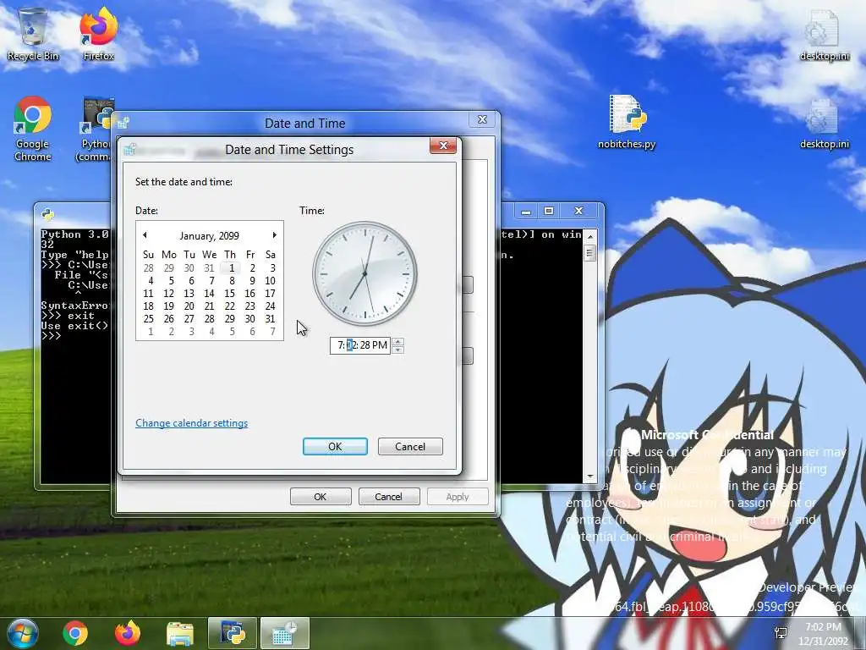Image resolution: width=866 pixels, height=650 pixels.
Task: Select January 2 in the calendar
Action: (x=252, y=268)
